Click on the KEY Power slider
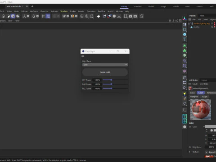Image resolution: width=216 pixels, height=162 pixels. click(x=115, y=80)
